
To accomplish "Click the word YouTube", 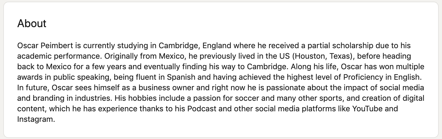I will (368, 109).
